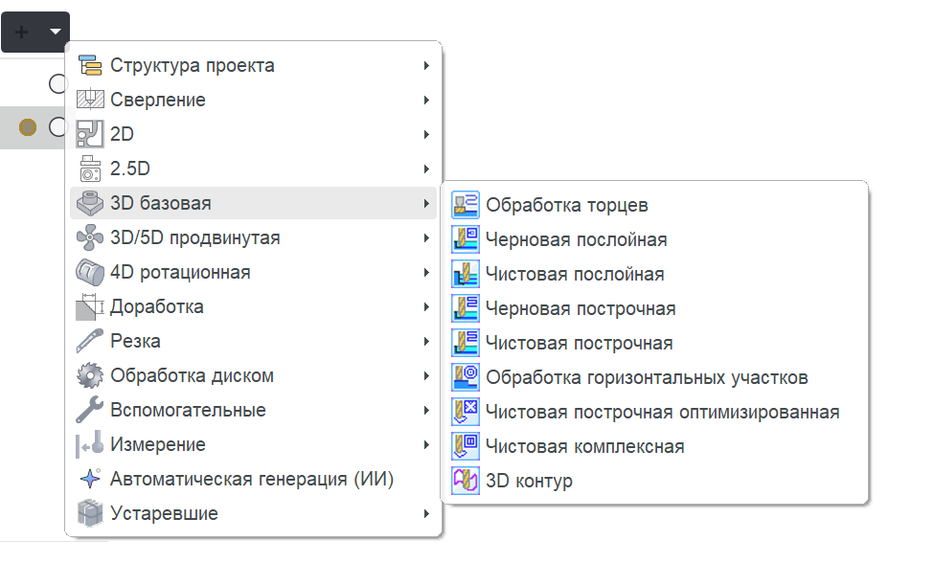Expand the Устаревшие submenu arrow
Screen dimensions: 934x563
pos(426,513)
